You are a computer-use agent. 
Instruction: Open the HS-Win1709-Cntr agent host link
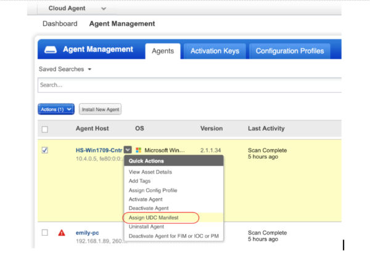[99, 150]
